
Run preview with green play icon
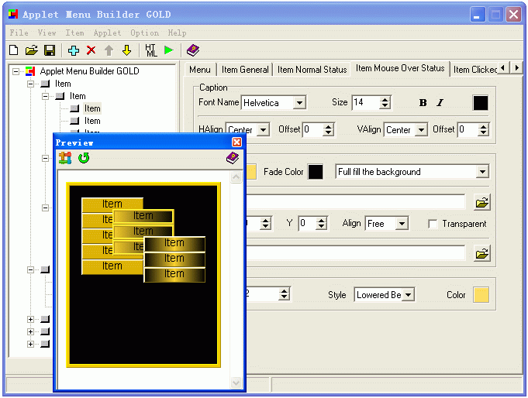pyautogui.click(x=169, y=50)
